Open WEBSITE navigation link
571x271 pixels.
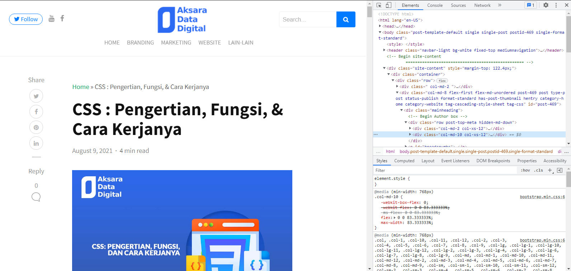click(x=209, y=42)
